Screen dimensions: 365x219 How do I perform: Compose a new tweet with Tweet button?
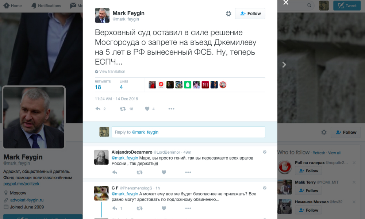347,5
